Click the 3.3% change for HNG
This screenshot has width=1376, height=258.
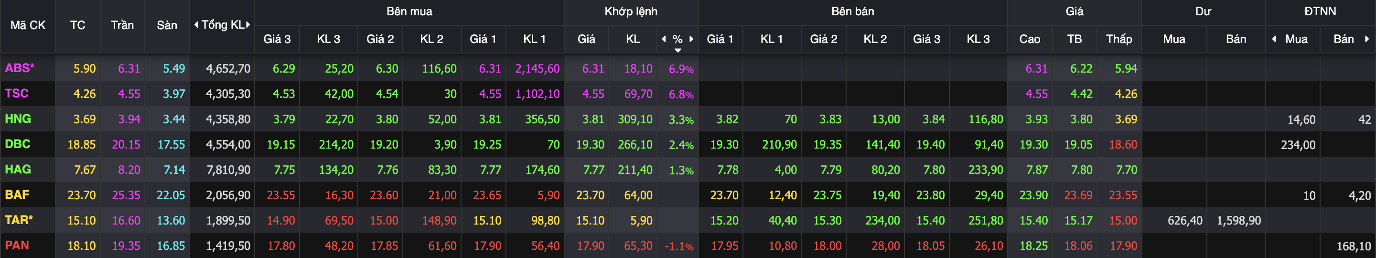[681, 119]
